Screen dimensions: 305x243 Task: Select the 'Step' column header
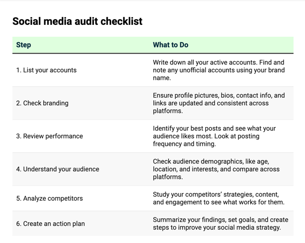23,45
